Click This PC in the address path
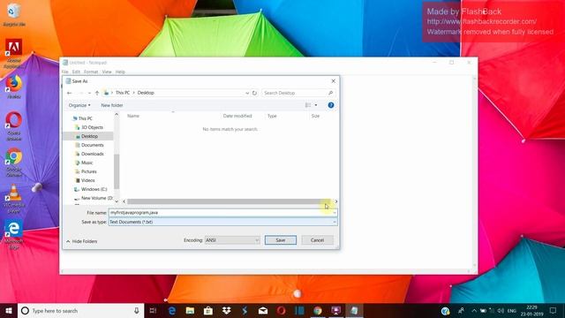 [123, 93]
